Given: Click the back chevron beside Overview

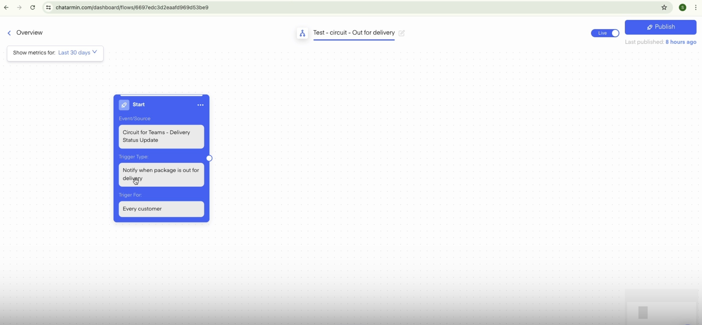Looking at the screenshot, I should pyautogui.click(x=9, y=33).
